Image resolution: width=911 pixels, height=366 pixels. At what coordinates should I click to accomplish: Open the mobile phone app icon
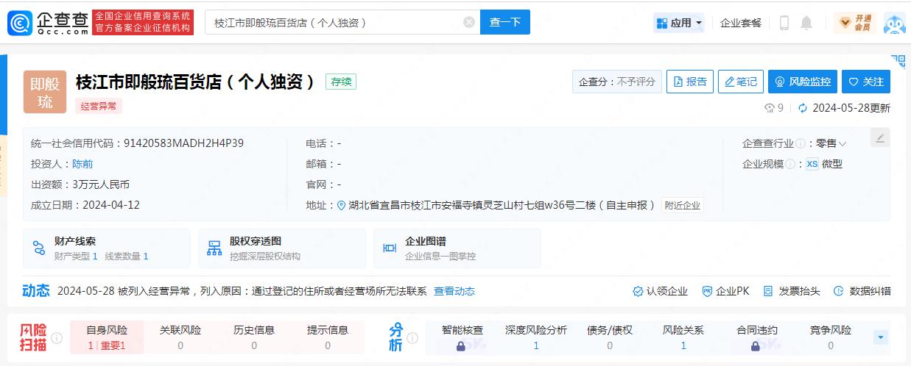click(784, 23)
